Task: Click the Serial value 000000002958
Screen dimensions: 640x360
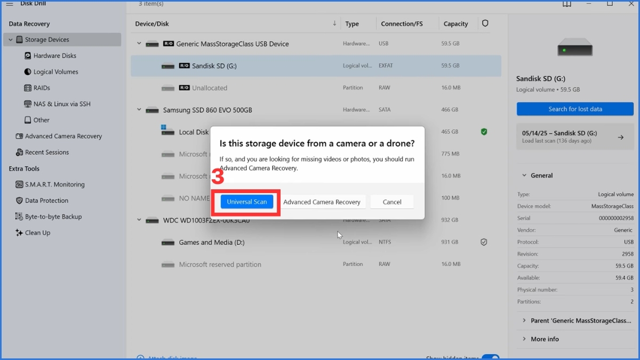Action: (x=616, y=218)
